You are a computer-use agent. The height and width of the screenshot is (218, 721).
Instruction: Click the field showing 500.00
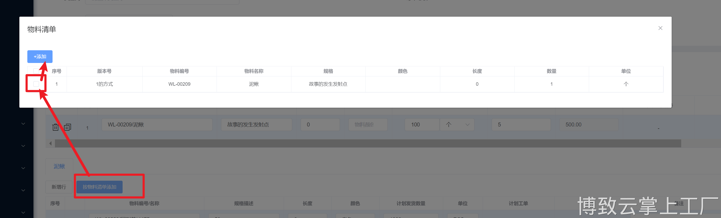tap(589, 125)
